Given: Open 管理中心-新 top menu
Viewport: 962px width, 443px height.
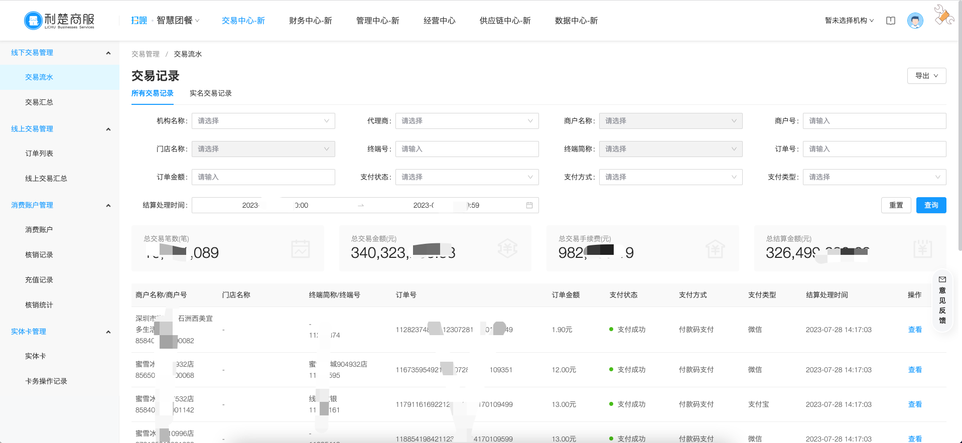Looking at the screenshot, I should (x=378, y=21).
